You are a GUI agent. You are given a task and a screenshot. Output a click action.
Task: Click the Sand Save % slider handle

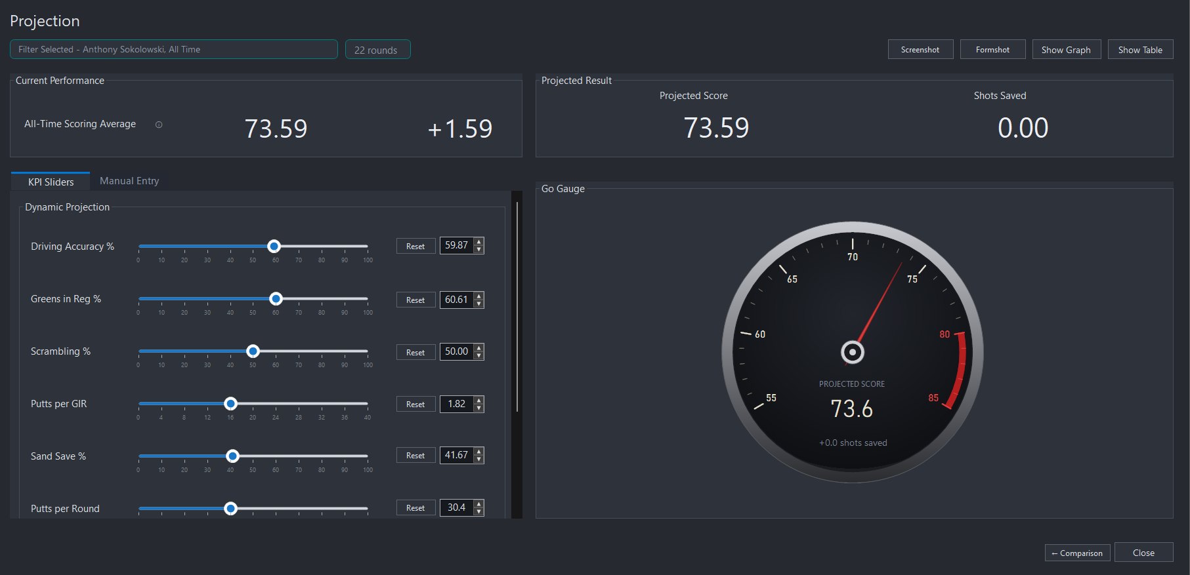click(x=232, y=456)
